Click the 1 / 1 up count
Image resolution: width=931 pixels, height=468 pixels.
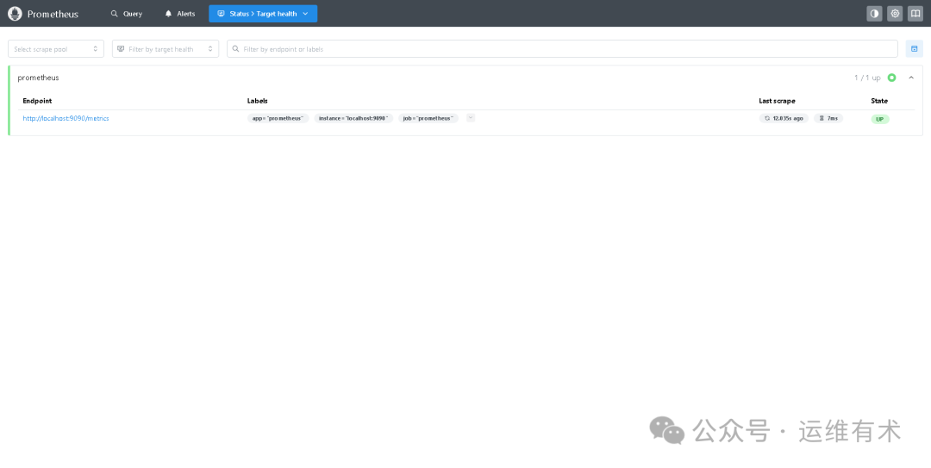tap(867, 78)
